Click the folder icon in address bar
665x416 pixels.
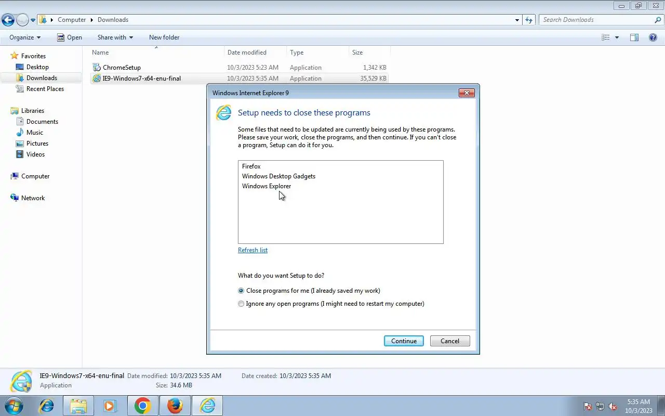pyautogui.click(x=43, y=20)
